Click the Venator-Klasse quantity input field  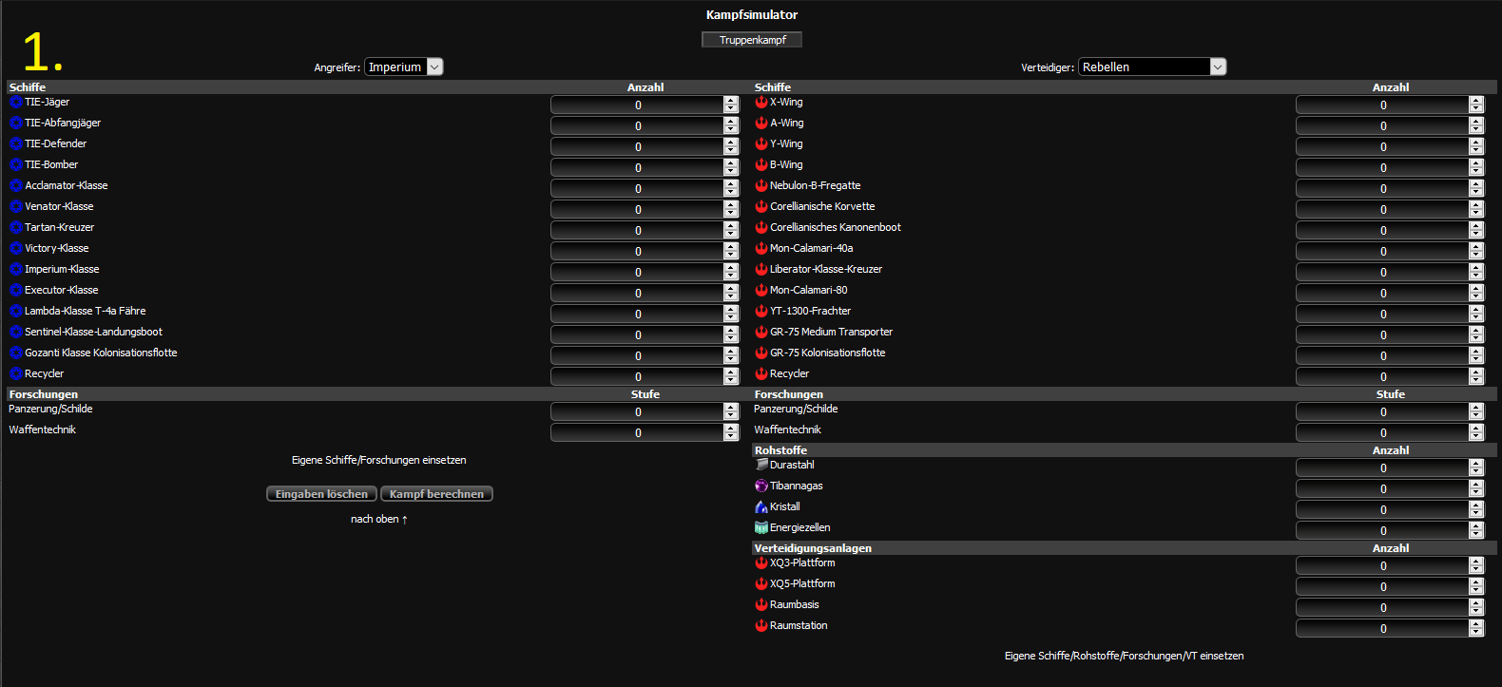(x=637, y=210)
